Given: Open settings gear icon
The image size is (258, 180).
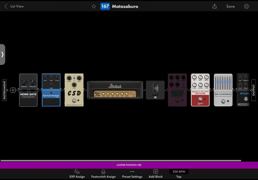Looking at the screenshot, I should [246, 6].
